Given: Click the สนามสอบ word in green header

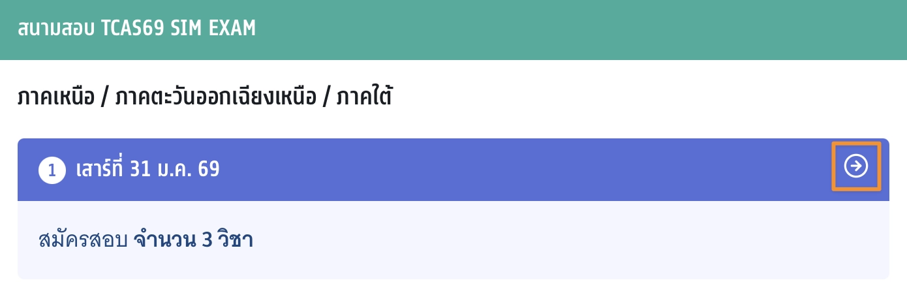Looking at the screenshot, I should [56, 29].
